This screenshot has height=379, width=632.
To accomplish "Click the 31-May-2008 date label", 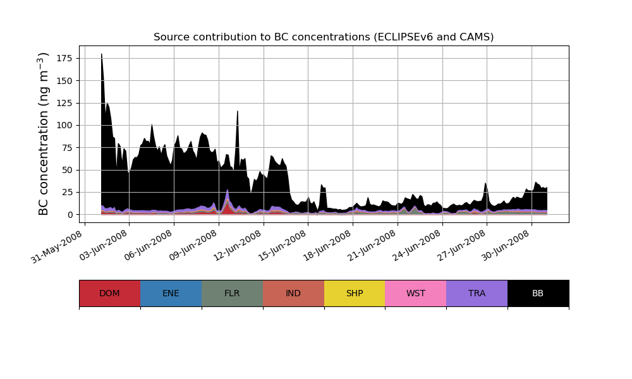I will click(x=57, y=246).
